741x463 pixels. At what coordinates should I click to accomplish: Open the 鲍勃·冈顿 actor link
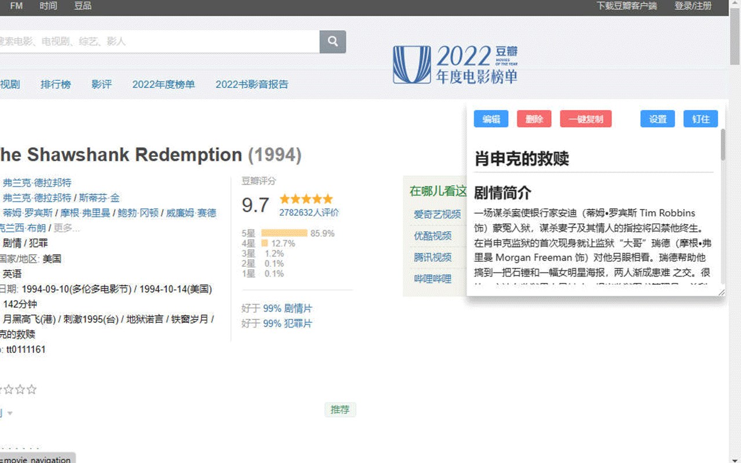pos(138,213)
